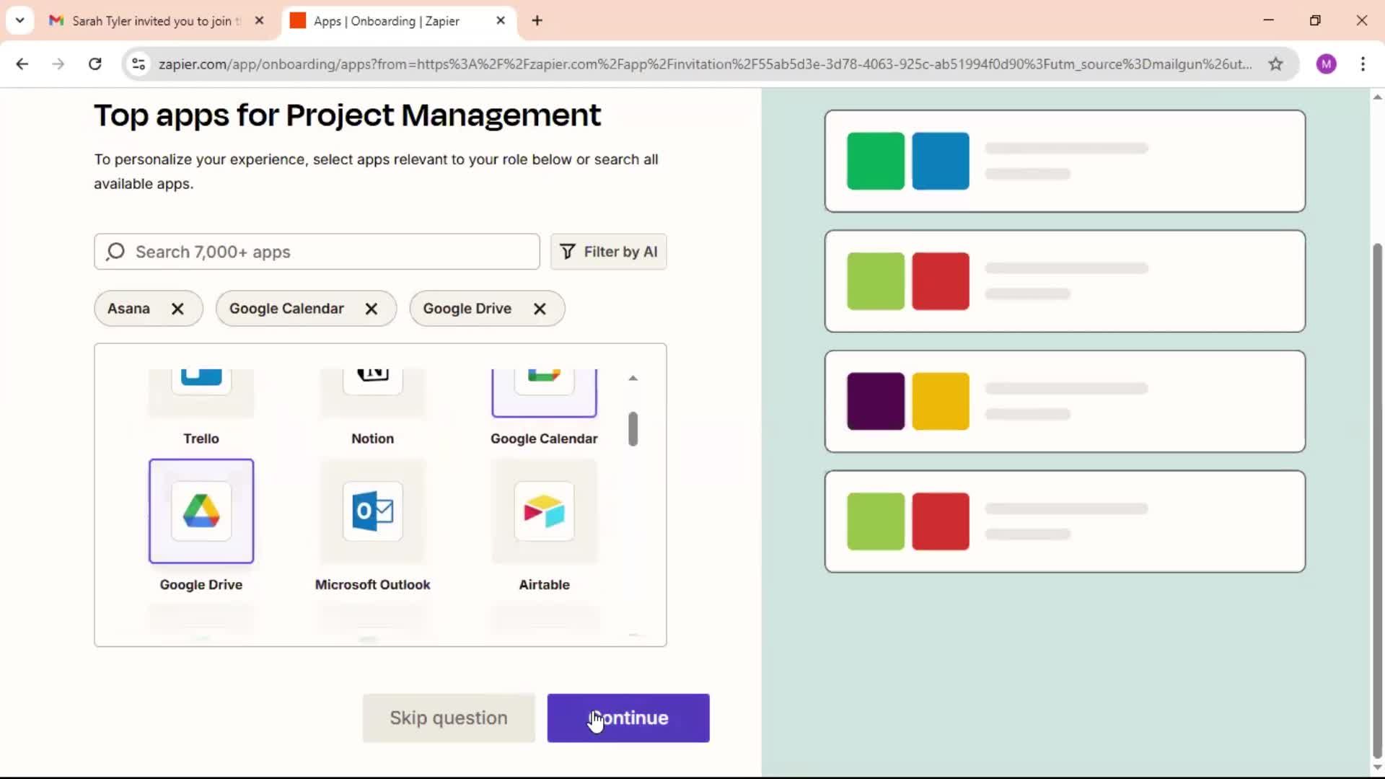Image resolution: width=1385 pixels, height=779 pixels.
Task: Select the Airtable app tile
Action: coord(545,511)
